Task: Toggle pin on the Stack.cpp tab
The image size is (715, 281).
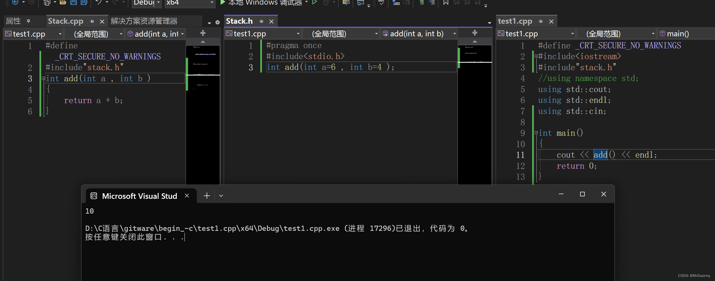Action: pos(92,21)
